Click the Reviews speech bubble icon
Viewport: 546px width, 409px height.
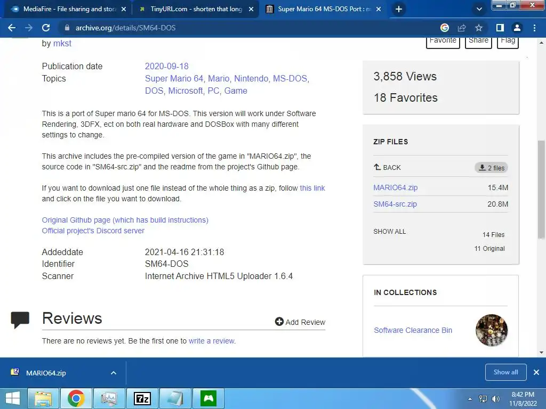20,320
